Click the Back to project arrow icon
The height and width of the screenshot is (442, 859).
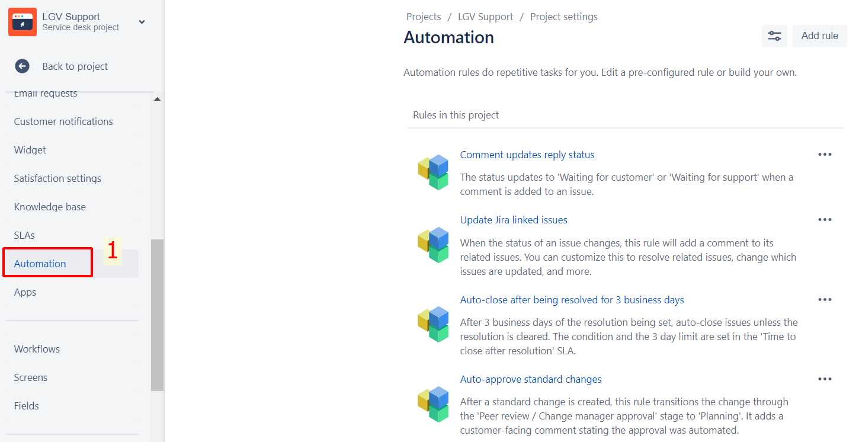[x=22, y=66]
